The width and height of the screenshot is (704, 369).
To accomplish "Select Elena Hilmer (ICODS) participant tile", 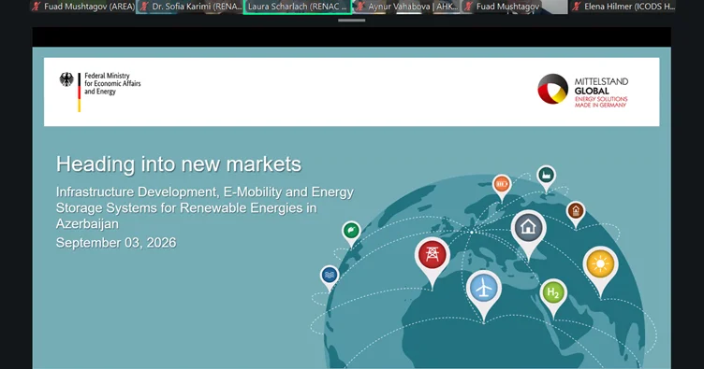I will point(622,7).
